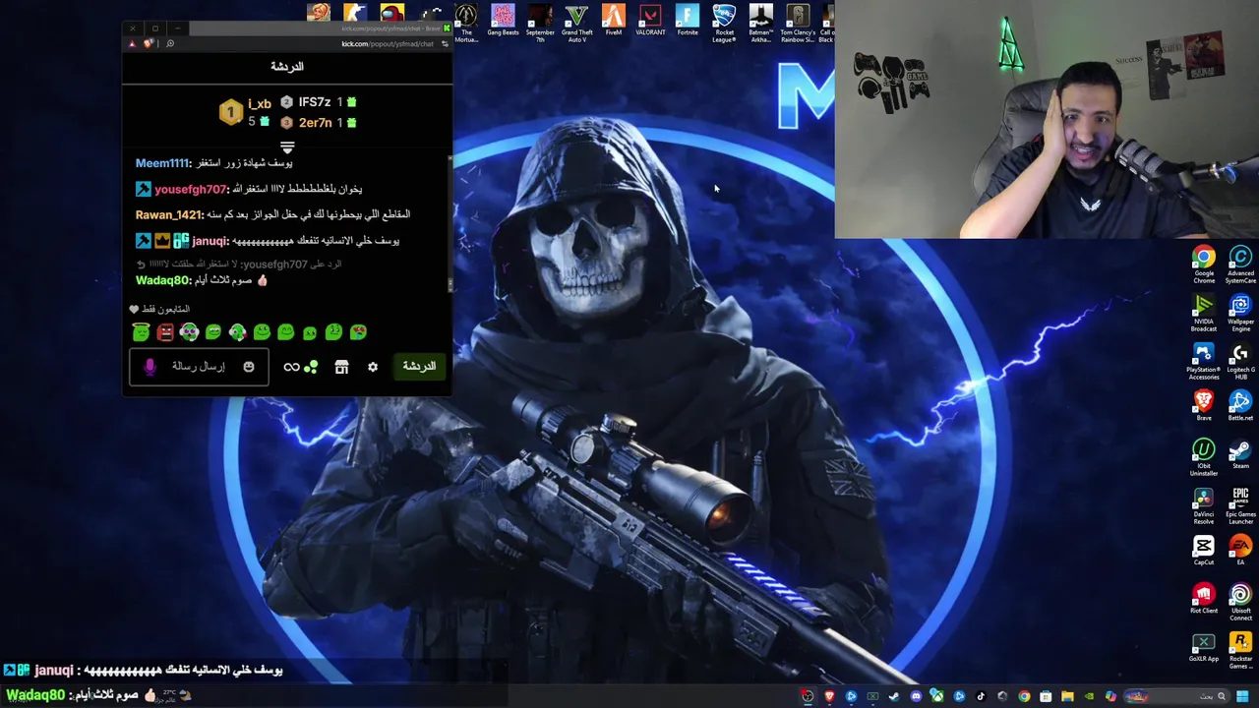Screen dimensions: 1259x708
Task: Open Google Chrome desktop shortcut
Action: tap(1204, 264)
